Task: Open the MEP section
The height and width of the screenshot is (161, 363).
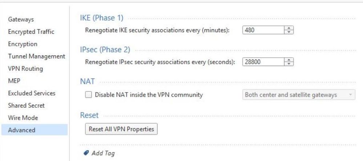Action: pyautogui.click(x=14, y=81)
